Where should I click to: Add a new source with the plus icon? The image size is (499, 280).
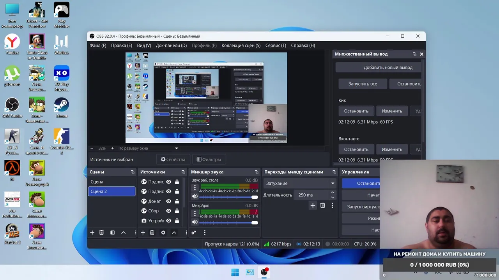coord(143,233)
